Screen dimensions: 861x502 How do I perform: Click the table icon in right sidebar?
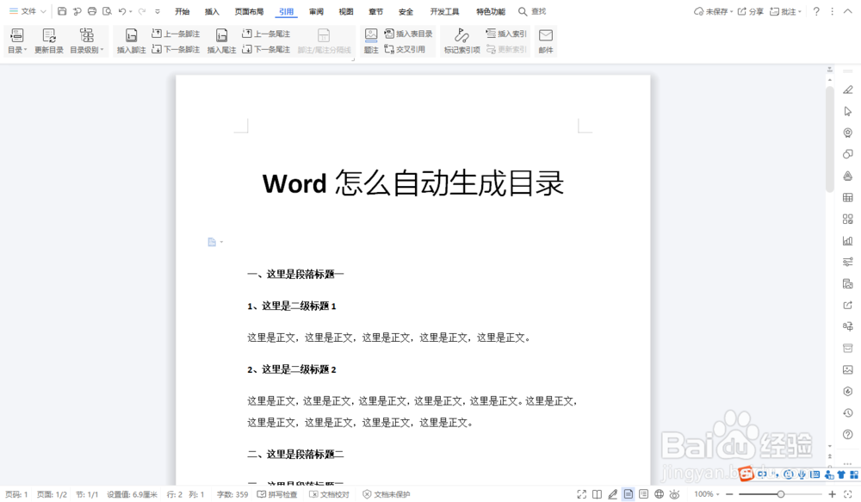(x=848, y=198)
